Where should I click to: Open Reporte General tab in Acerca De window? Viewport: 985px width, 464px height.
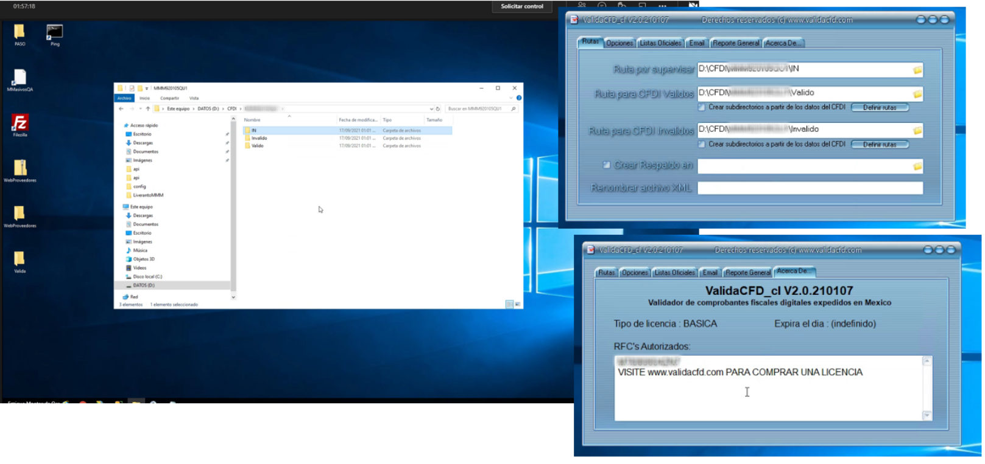point(747,272)
